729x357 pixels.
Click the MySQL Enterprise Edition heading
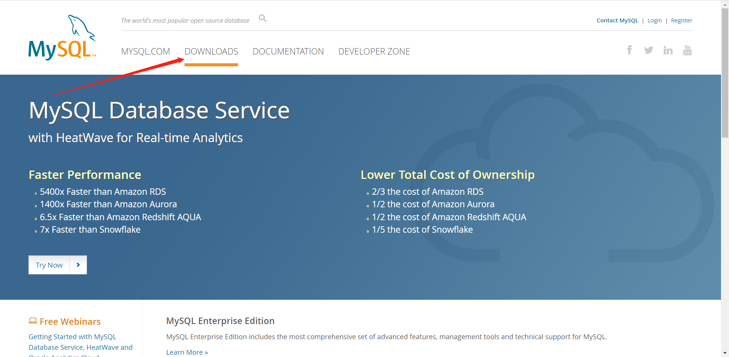(220, 321)
